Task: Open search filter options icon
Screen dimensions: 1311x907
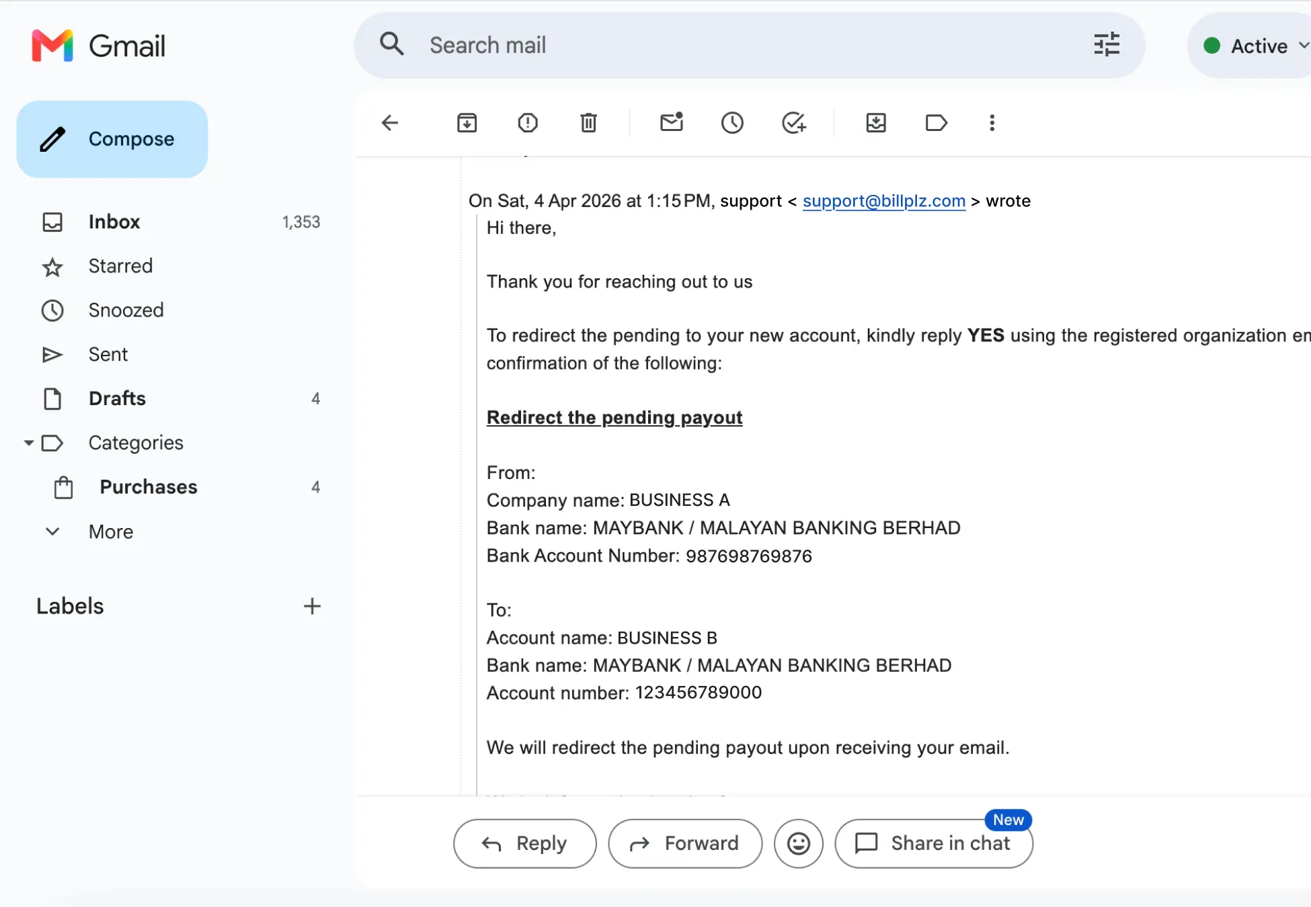Action: point(1107,45)
